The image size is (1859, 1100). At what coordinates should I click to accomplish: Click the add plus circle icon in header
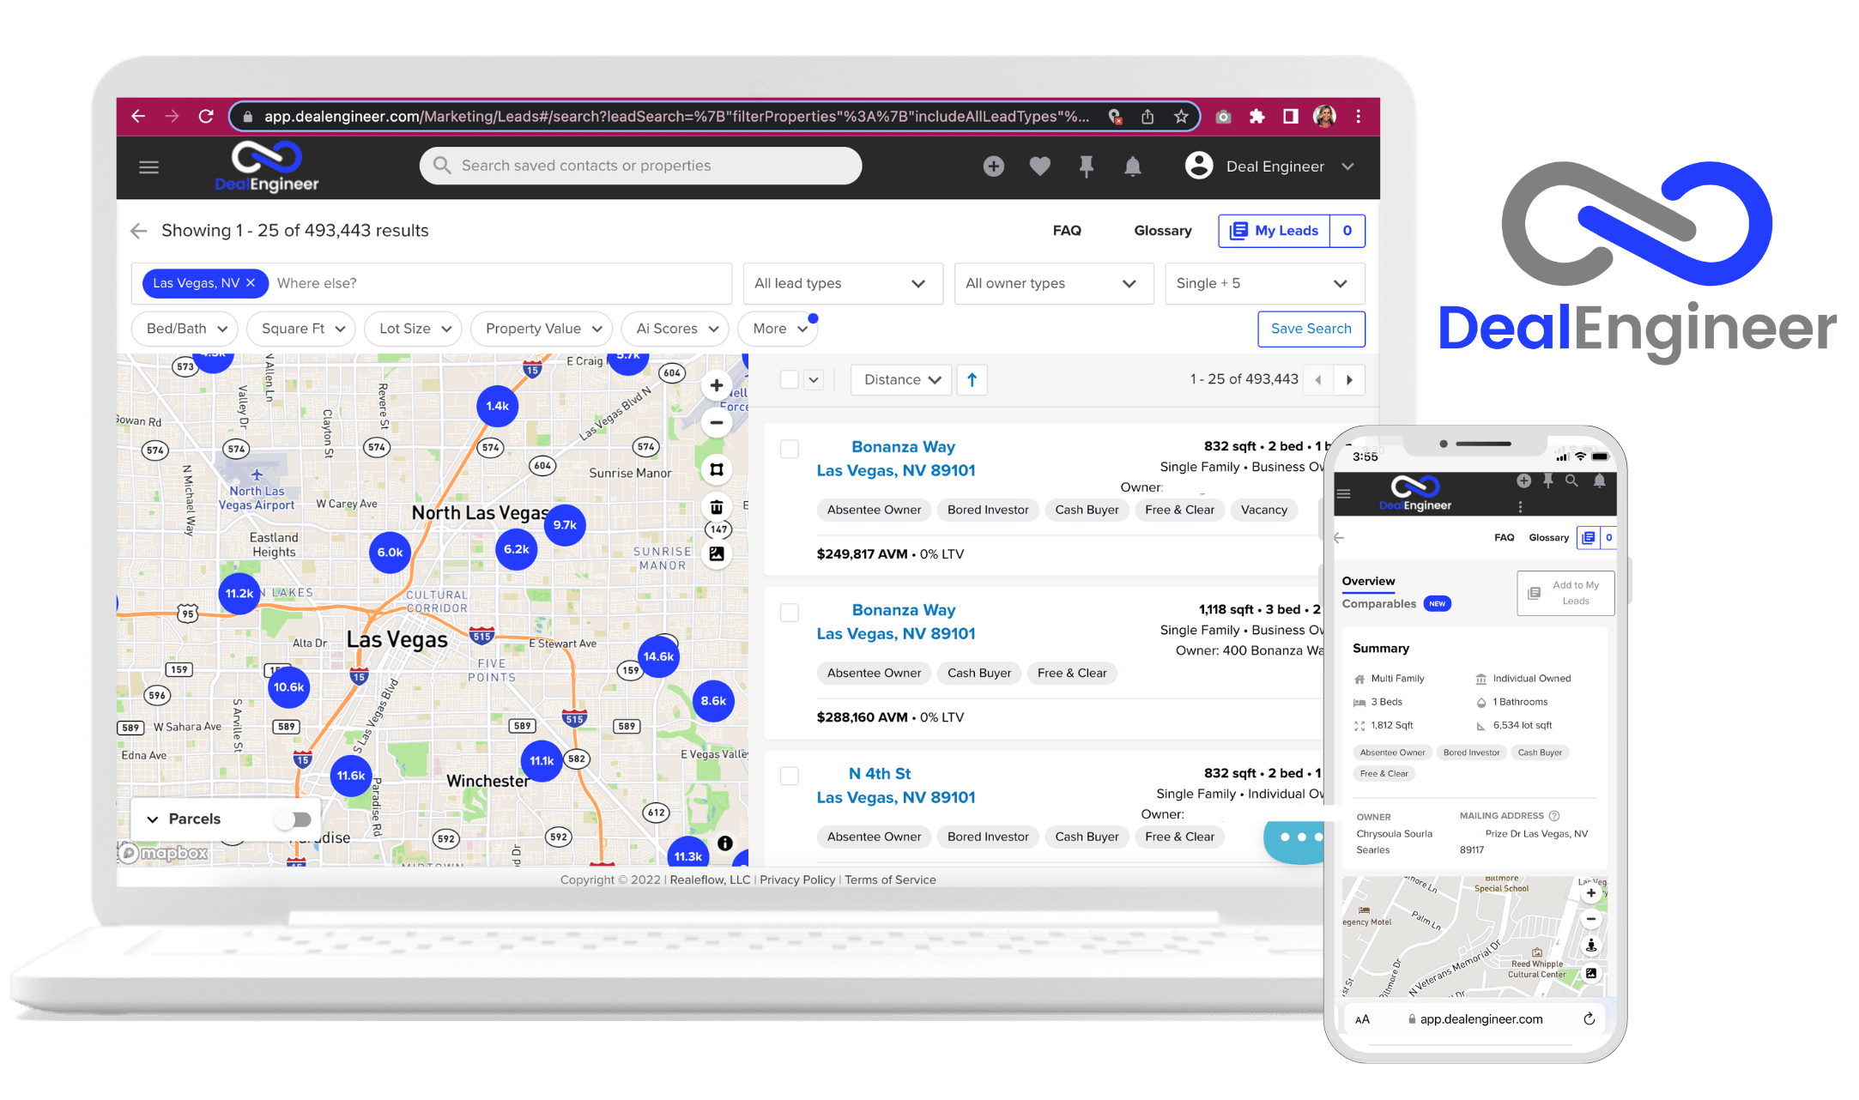tap(993, 166)
